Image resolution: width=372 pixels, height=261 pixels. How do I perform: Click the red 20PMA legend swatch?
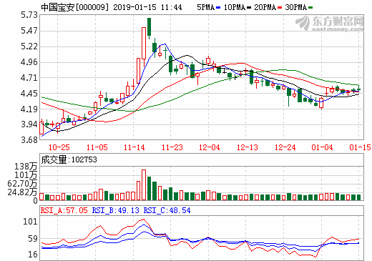280,8
